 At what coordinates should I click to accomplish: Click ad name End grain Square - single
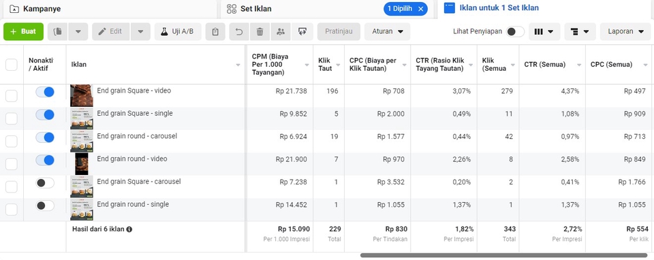click(135, 114)
